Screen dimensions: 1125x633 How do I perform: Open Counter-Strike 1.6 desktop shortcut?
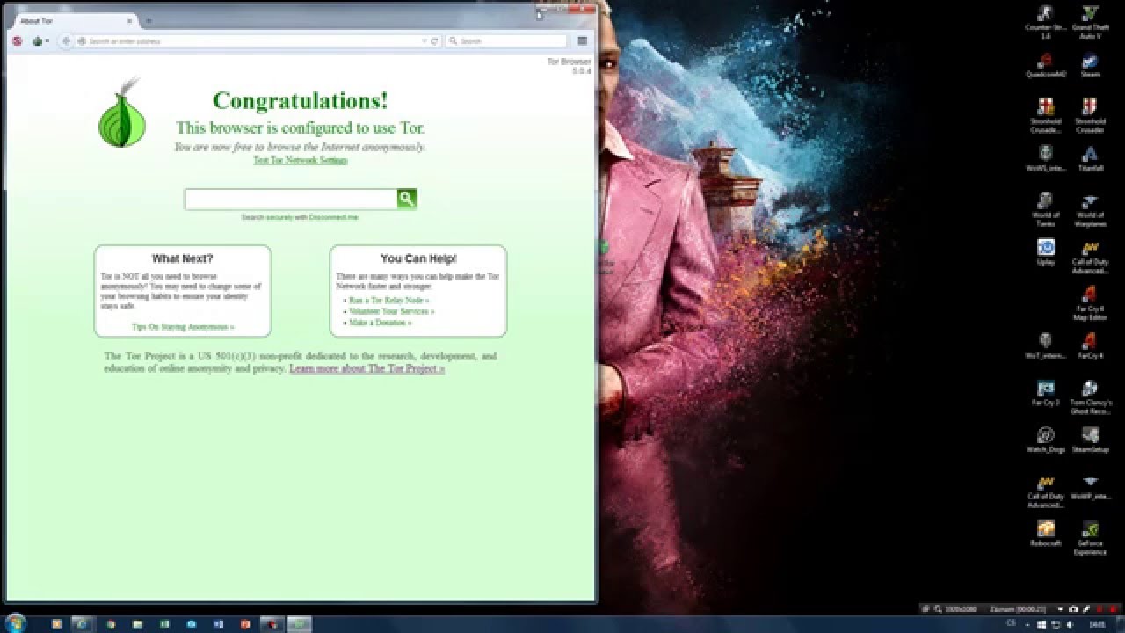[1045, 24]
